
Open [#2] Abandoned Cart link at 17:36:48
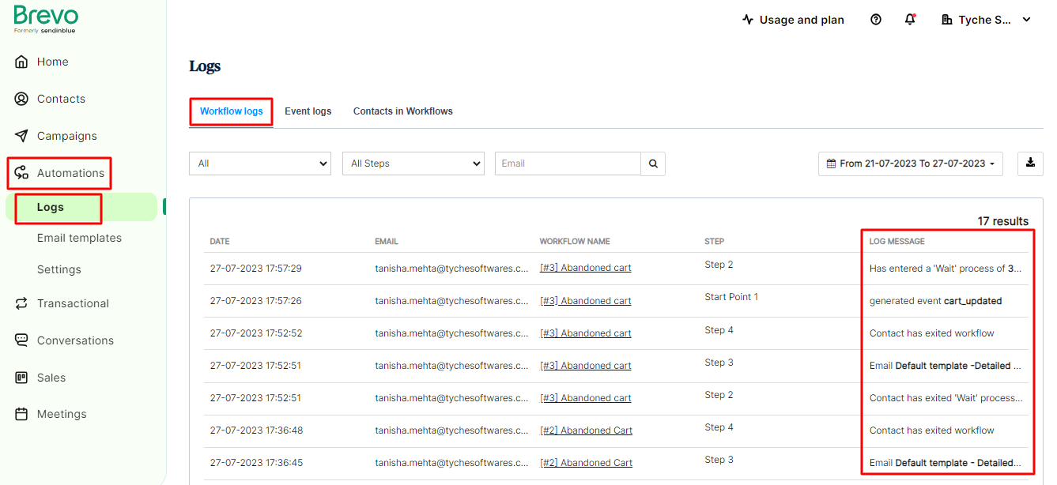coord(586,430)
